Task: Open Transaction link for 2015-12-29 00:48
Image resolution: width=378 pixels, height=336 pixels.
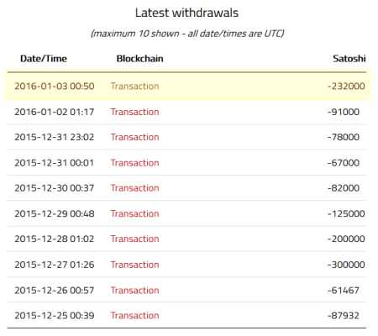Action: 135,213
